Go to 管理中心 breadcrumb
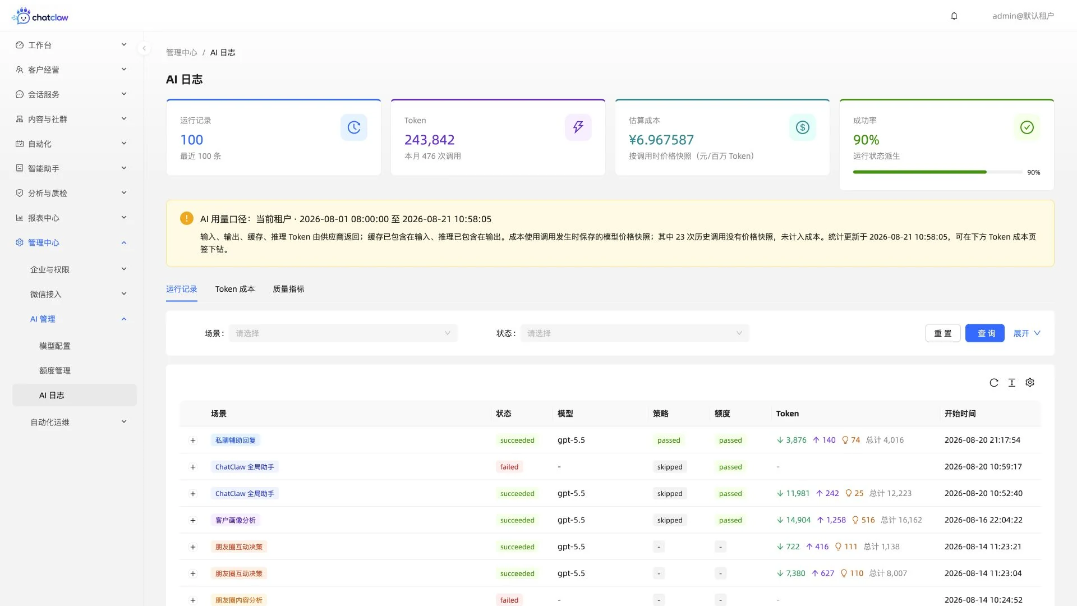Image resolution: width=1077 pixels, height=606 pixels. pos(182,52)
